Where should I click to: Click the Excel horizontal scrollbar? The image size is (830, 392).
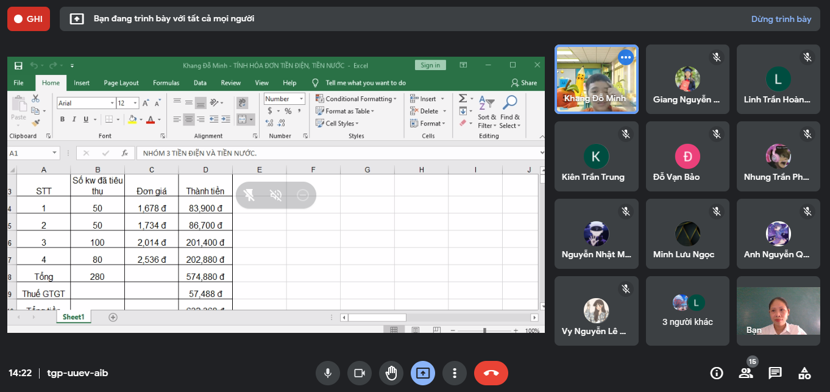click(x=439, y=318)
